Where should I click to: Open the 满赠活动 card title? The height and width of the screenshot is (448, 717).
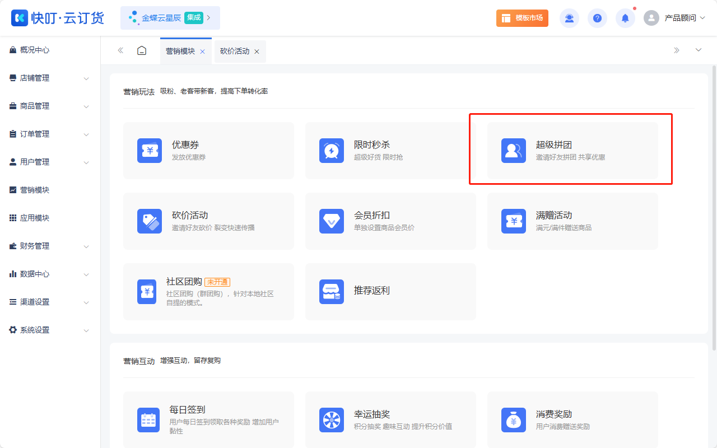pos(554,215)
